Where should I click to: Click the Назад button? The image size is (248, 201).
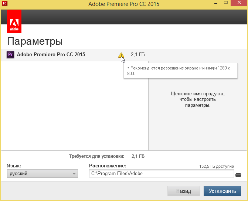[184, 191]
